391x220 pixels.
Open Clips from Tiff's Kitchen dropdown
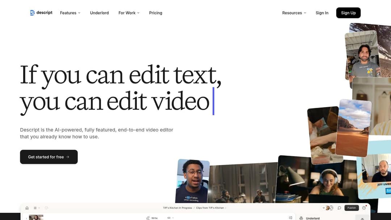click(x=211, y=208)
